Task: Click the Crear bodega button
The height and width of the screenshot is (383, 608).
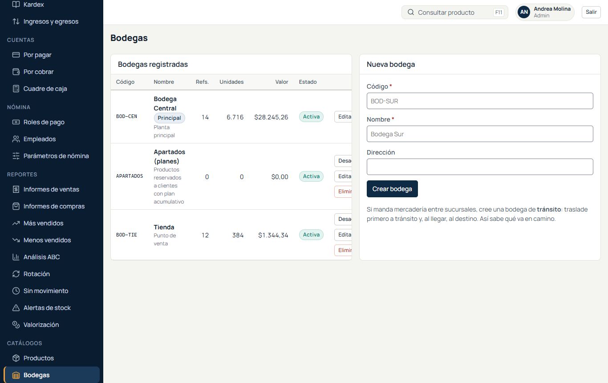Action: point(392,189)
